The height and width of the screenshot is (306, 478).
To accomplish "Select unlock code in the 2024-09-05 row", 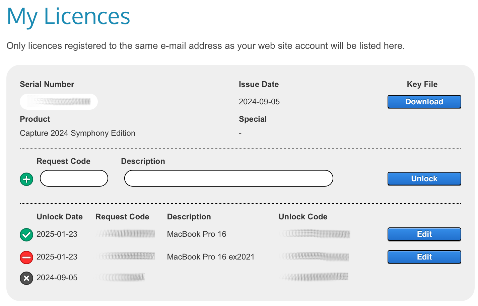I will click(315, 277).
